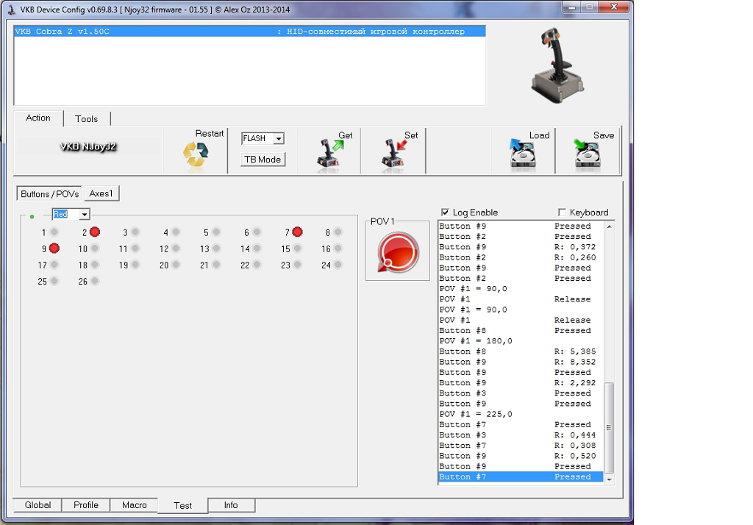Click button indicator 24
The height and width of the screenshot is (525, 753).
point(338,265)
